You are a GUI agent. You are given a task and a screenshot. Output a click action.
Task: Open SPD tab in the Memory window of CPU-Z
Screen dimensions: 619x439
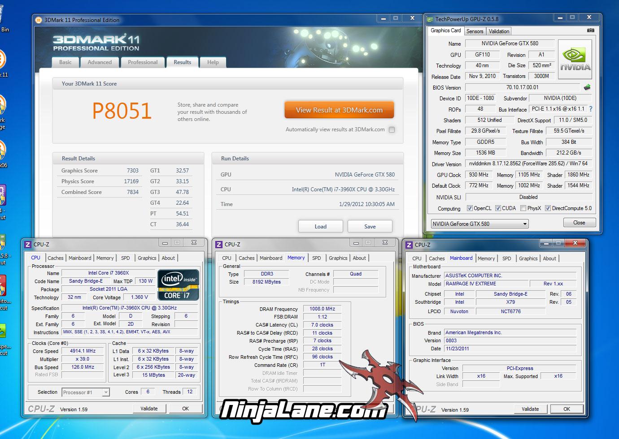point(317,258)
